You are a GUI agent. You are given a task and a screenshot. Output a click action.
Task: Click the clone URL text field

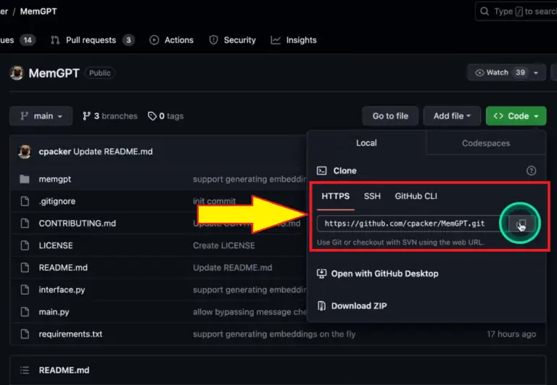pyautogui.click(x=410, y=224)
